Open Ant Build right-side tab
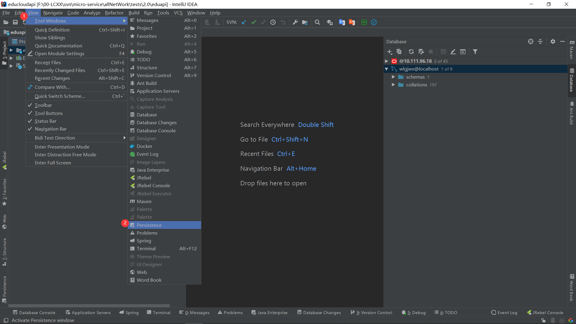The image size is (576, 324). pyautogui.click(x=572, y=112)
